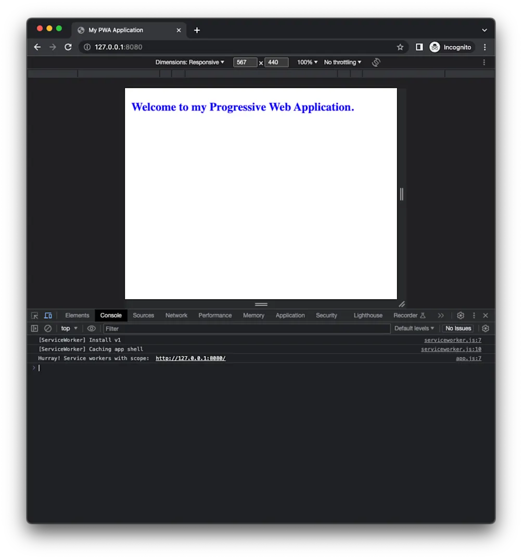Reload the page with the refresh icon
The width and height of the screenshot is (522, 559).
[68, 47]
